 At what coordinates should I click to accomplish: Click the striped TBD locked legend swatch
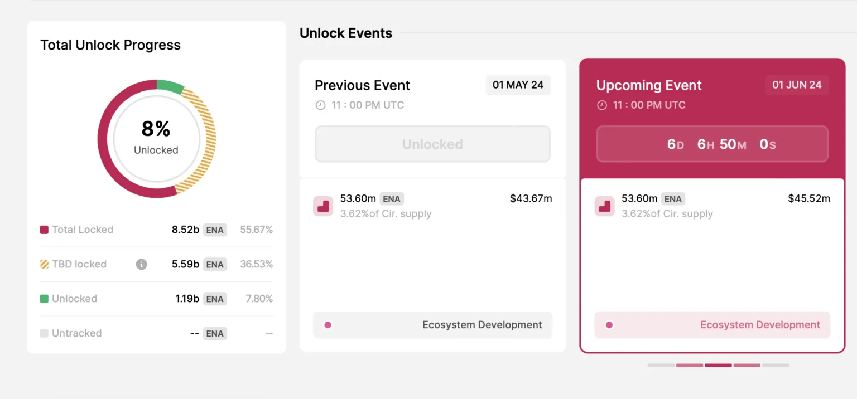44,264
